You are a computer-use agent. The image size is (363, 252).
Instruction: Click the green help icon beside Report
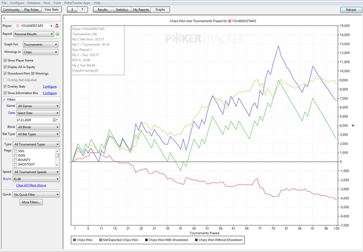click(x=57, y=34)
